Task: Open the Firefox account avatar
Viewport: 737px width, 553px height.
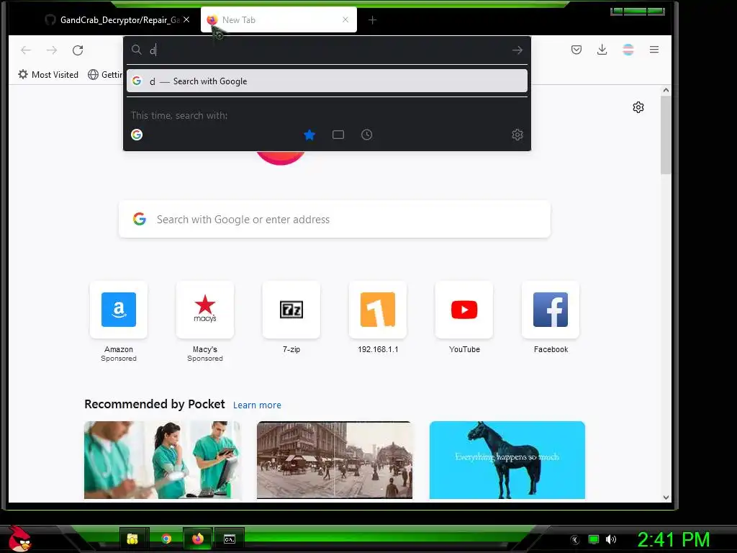Action: (x=628, y=50)
